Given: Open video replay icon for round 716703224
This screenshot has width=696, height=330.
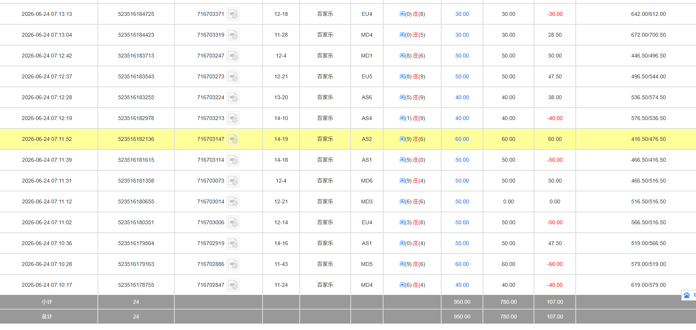Looking at the screenshot, I should click(233, 97).
